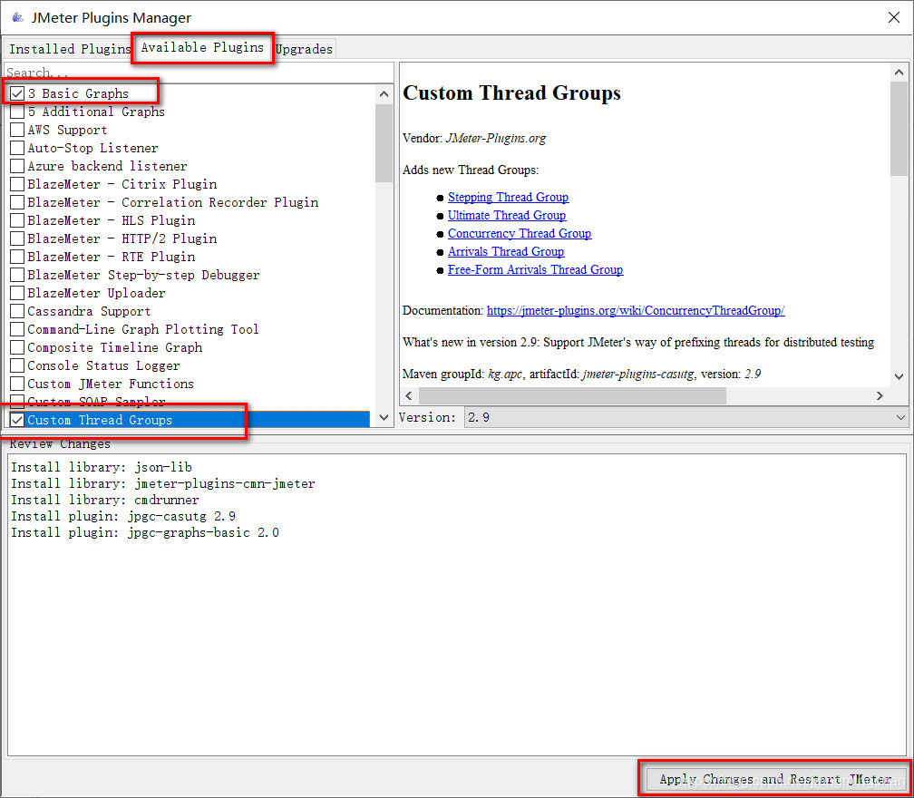
Task: Click the description pane scroll-up arrow
Action: [x=899, y=73]
